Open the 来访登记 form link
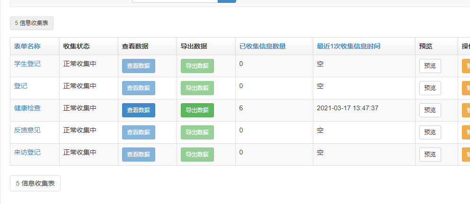 tap(27, 152)
